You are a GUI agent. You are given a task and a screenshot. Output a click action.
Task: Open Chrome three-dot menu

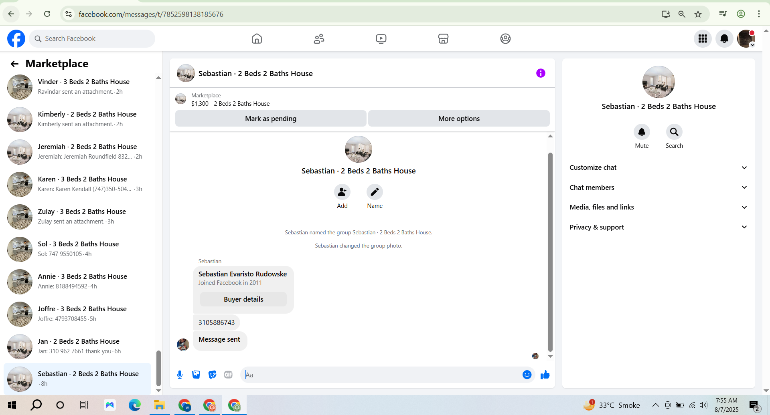pyautogui.click(x=759, y=14)
